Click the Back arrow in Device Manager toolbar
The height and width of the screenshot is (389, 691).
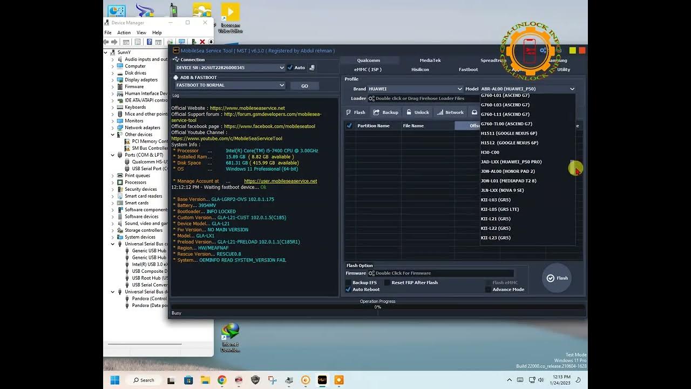coord(107,42)
